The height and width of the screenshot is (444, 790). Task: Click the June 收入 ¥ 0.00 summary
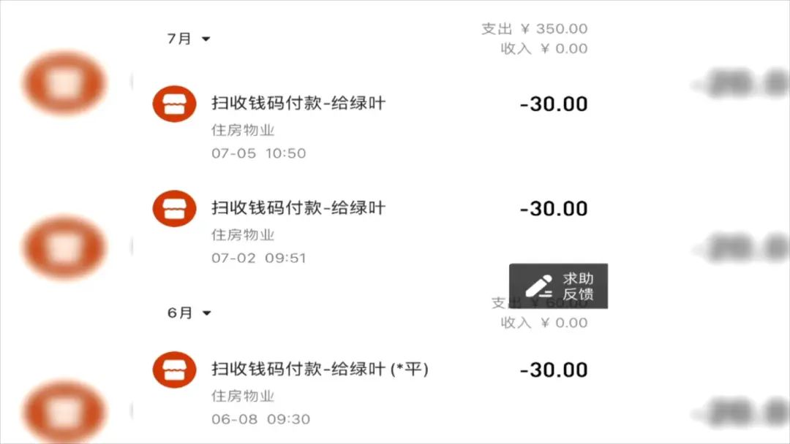click(544, 323)
